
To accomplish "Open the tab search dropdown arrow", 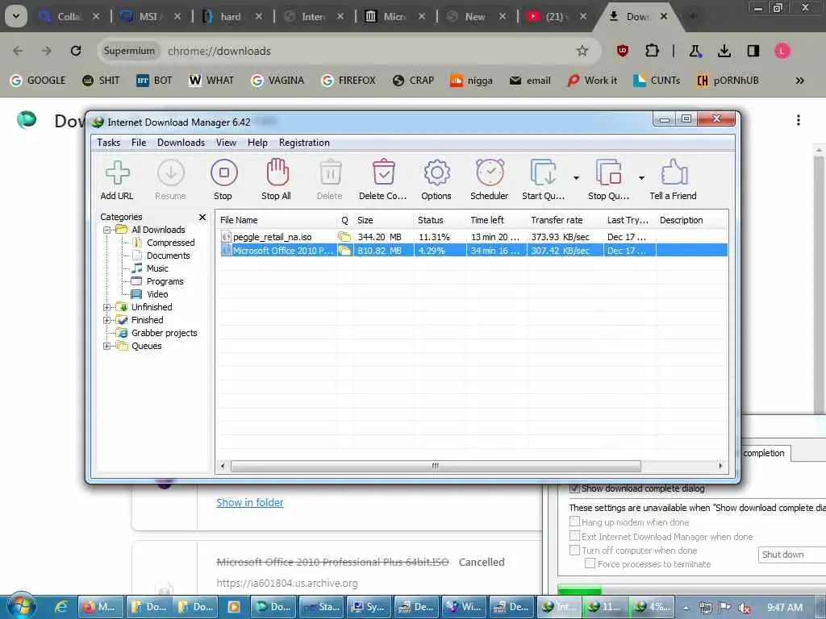I will [16, 16].
